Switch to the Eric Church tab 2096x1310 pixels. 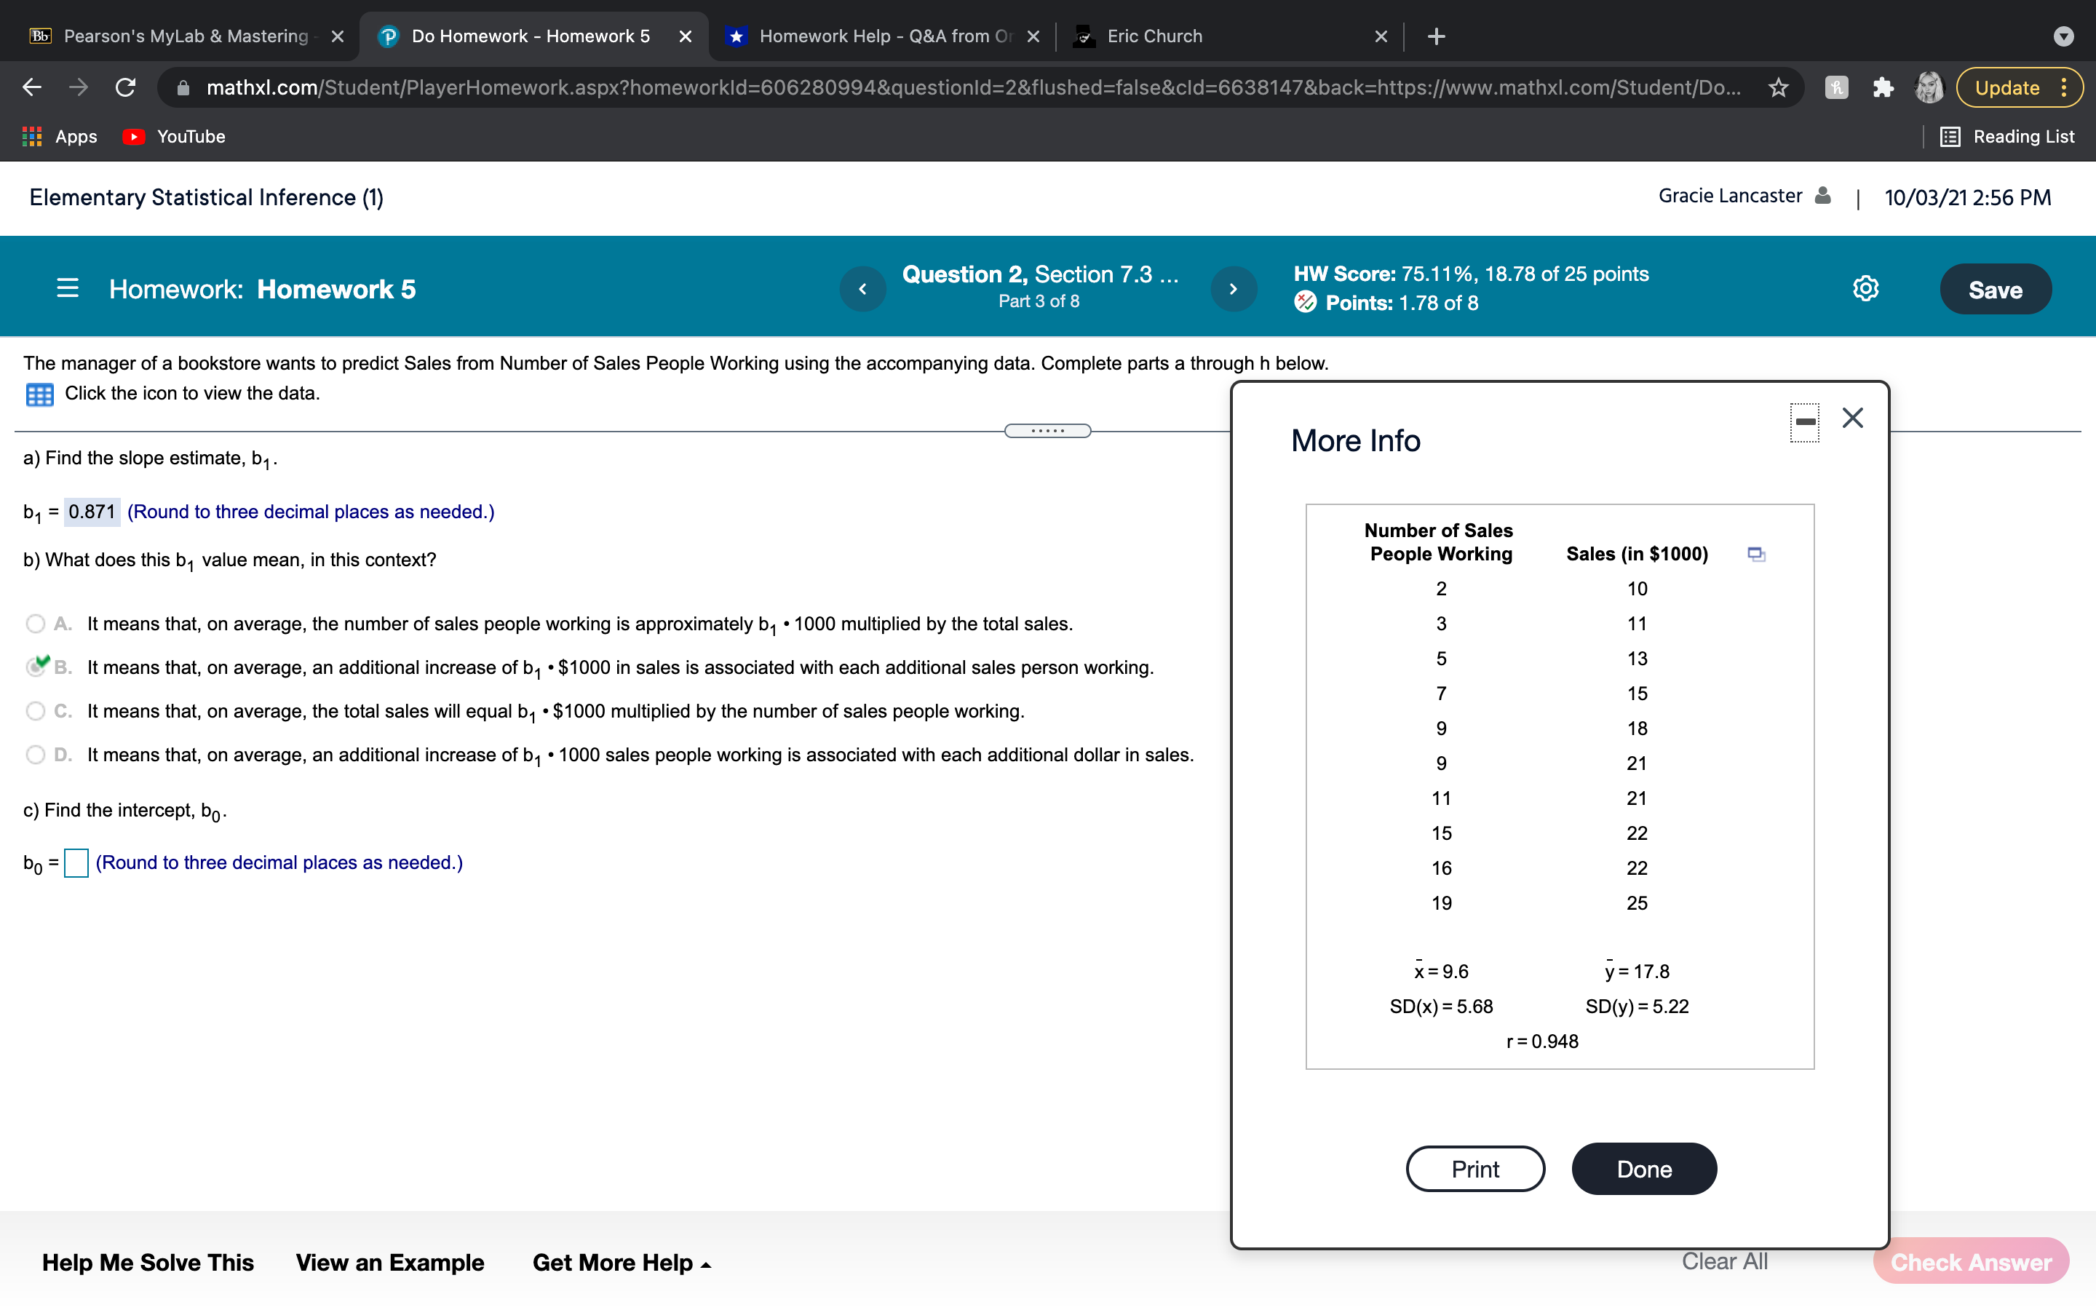pyautogui.click(x=1154, y=36)
